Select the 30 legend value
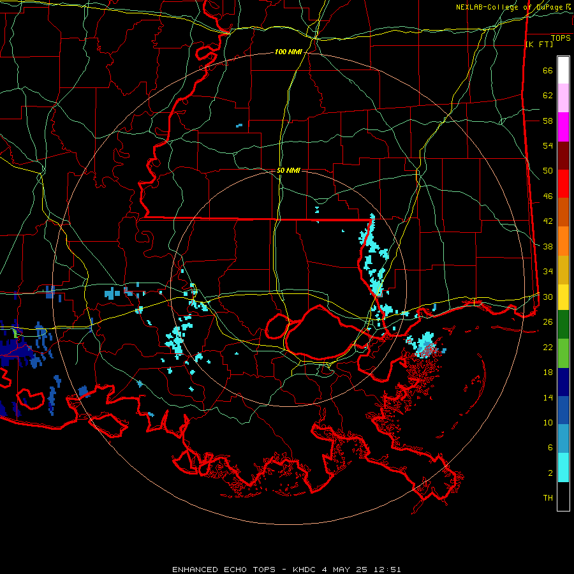This screenshot has height=574, width=574. point(548,297)
